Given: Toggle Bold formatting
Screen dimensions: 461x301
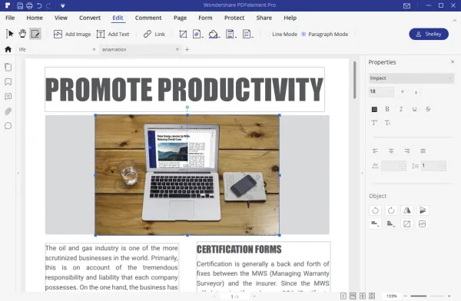Looking at the screenshot, I should pos(387,109).
